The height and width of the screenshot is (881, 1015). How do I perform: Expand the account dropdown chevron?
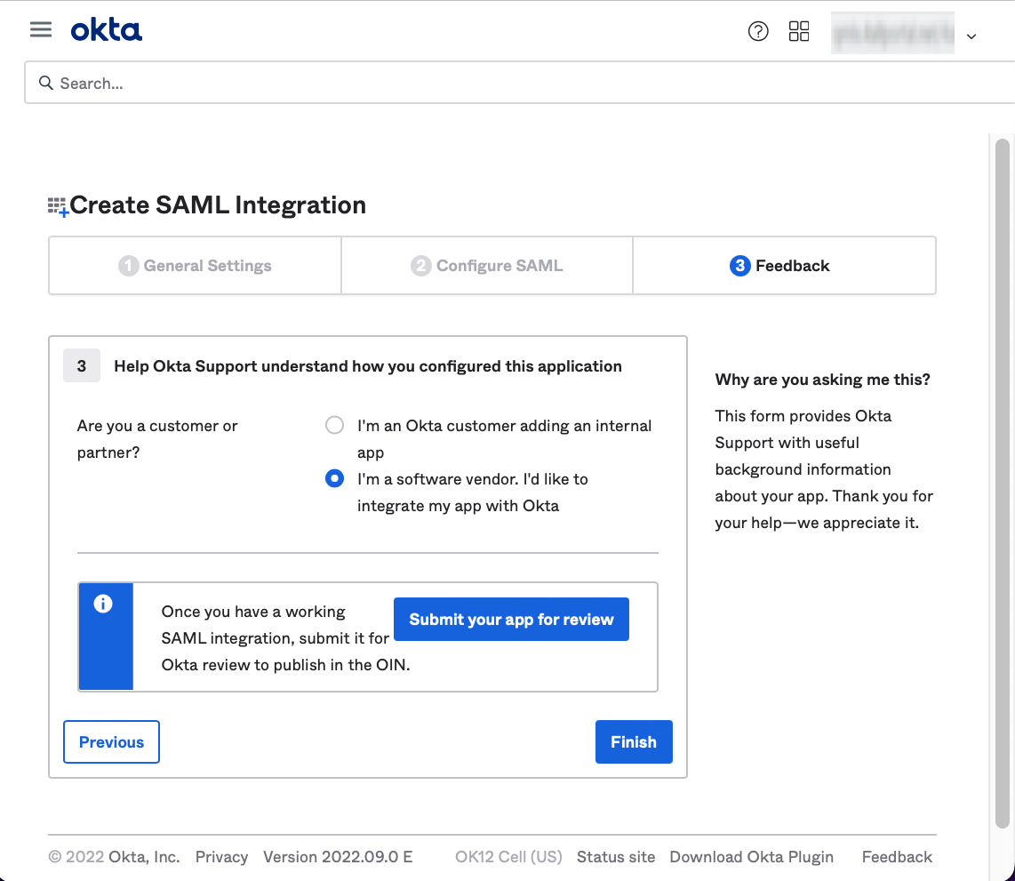tap(971, 36)
